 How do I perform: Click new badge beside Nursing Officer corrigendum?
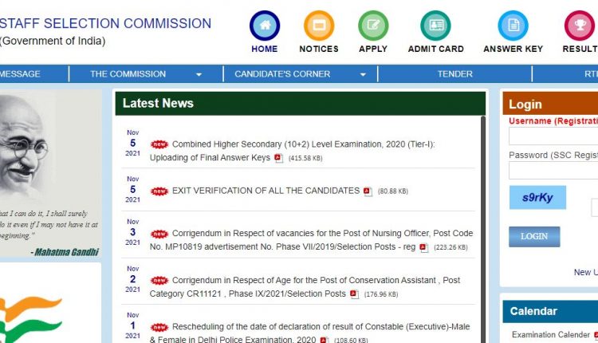[x=159, y=234]
